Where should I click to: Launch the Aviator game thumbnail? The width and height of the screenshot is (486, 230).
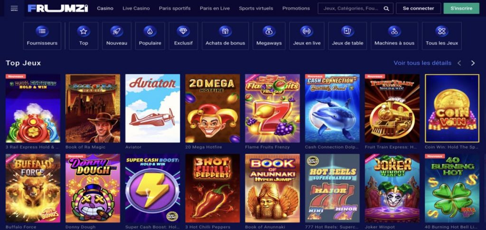152,108
